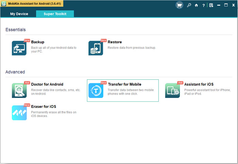Click the Hot badge on Doctor for Android
The image size is (238, 164).
click(x=27, y=83)
